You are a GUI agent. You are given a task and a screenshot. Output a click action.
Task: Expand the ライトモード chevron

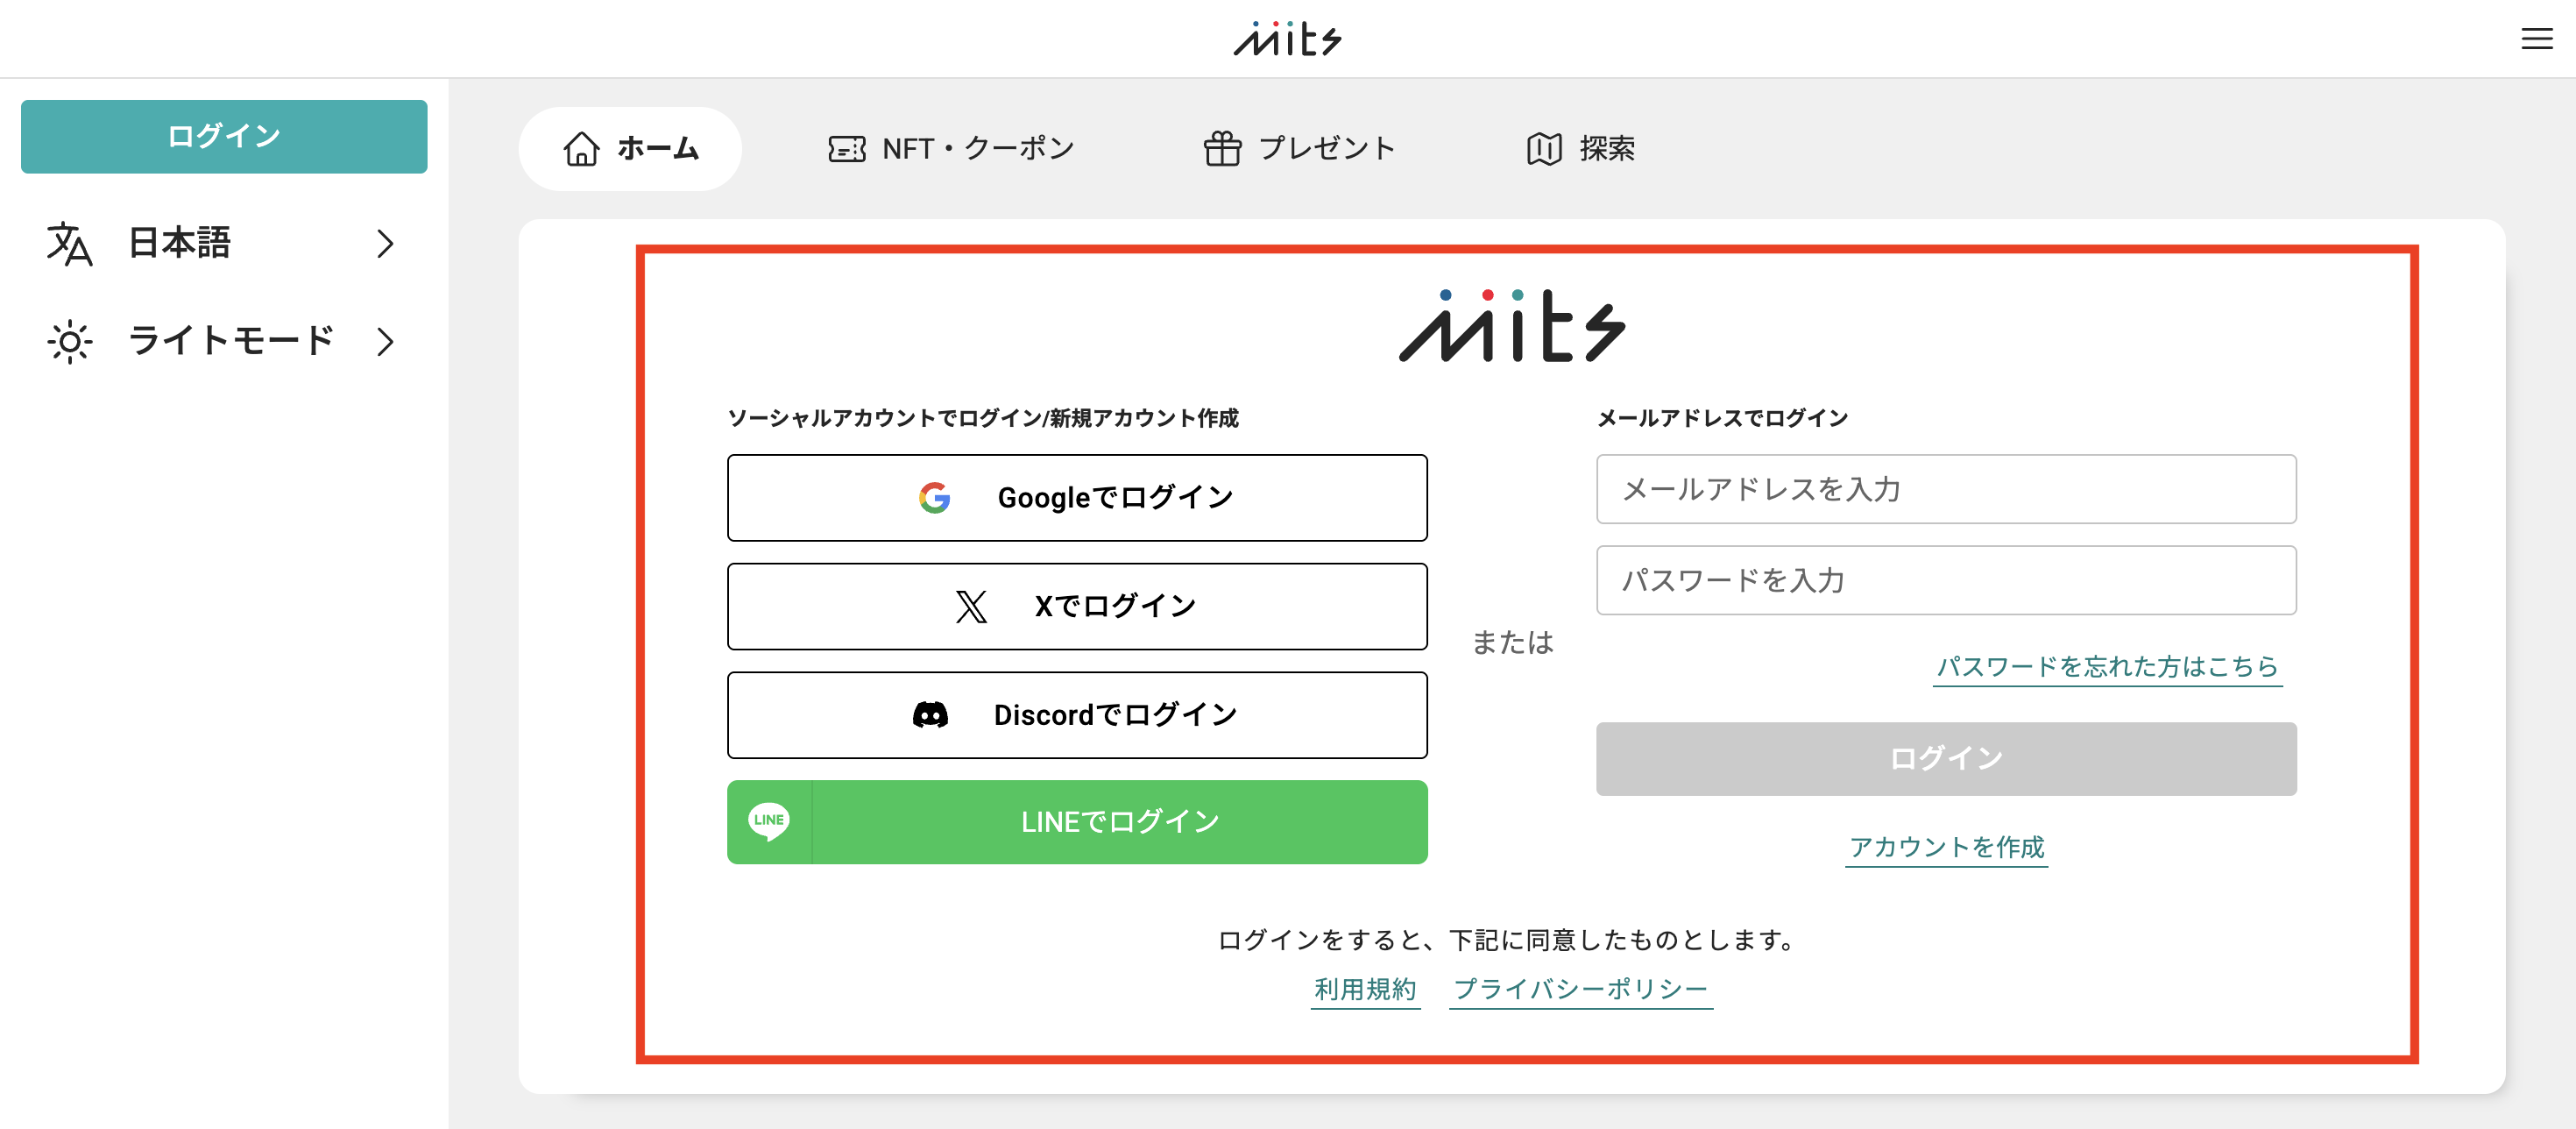[385, 342]
